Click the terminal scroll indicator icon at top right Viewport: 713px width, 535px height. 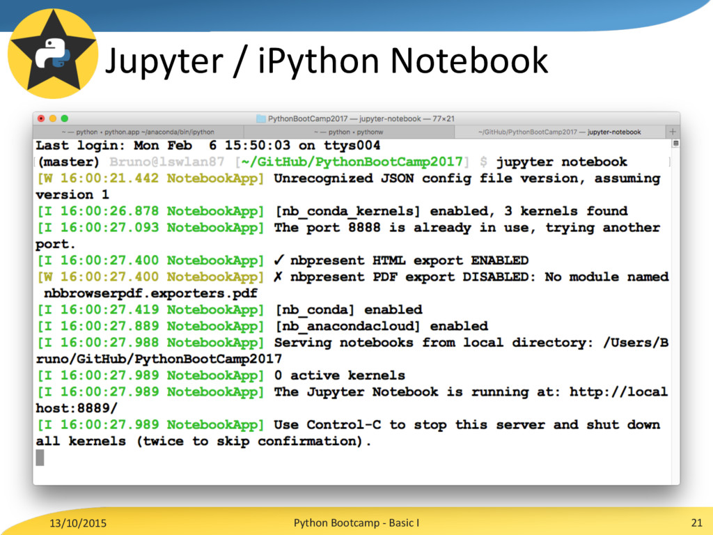(x=675, y=144)
